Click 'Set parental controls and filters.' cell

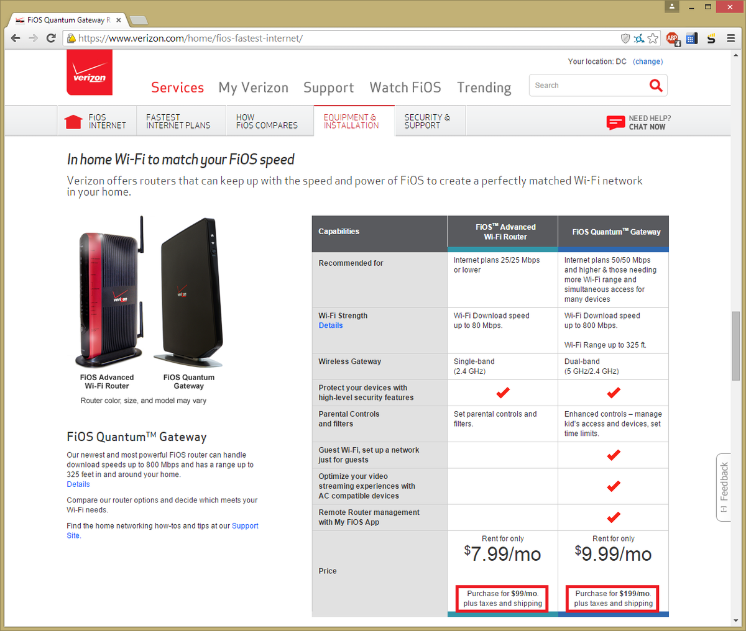click(502, 424)
